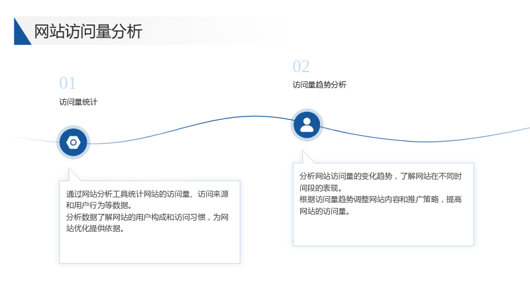Click the text 通过网站分析工具统计网站的访问量

pyautogui.click(x=128, y=194)
